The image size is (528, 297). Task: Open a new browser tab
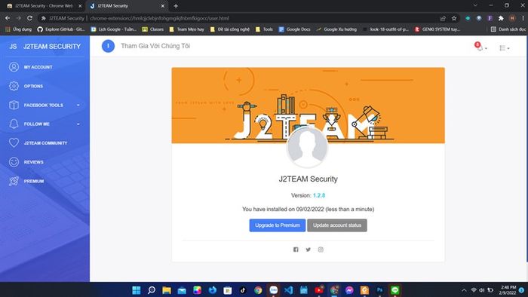click(x=176, y=6)
